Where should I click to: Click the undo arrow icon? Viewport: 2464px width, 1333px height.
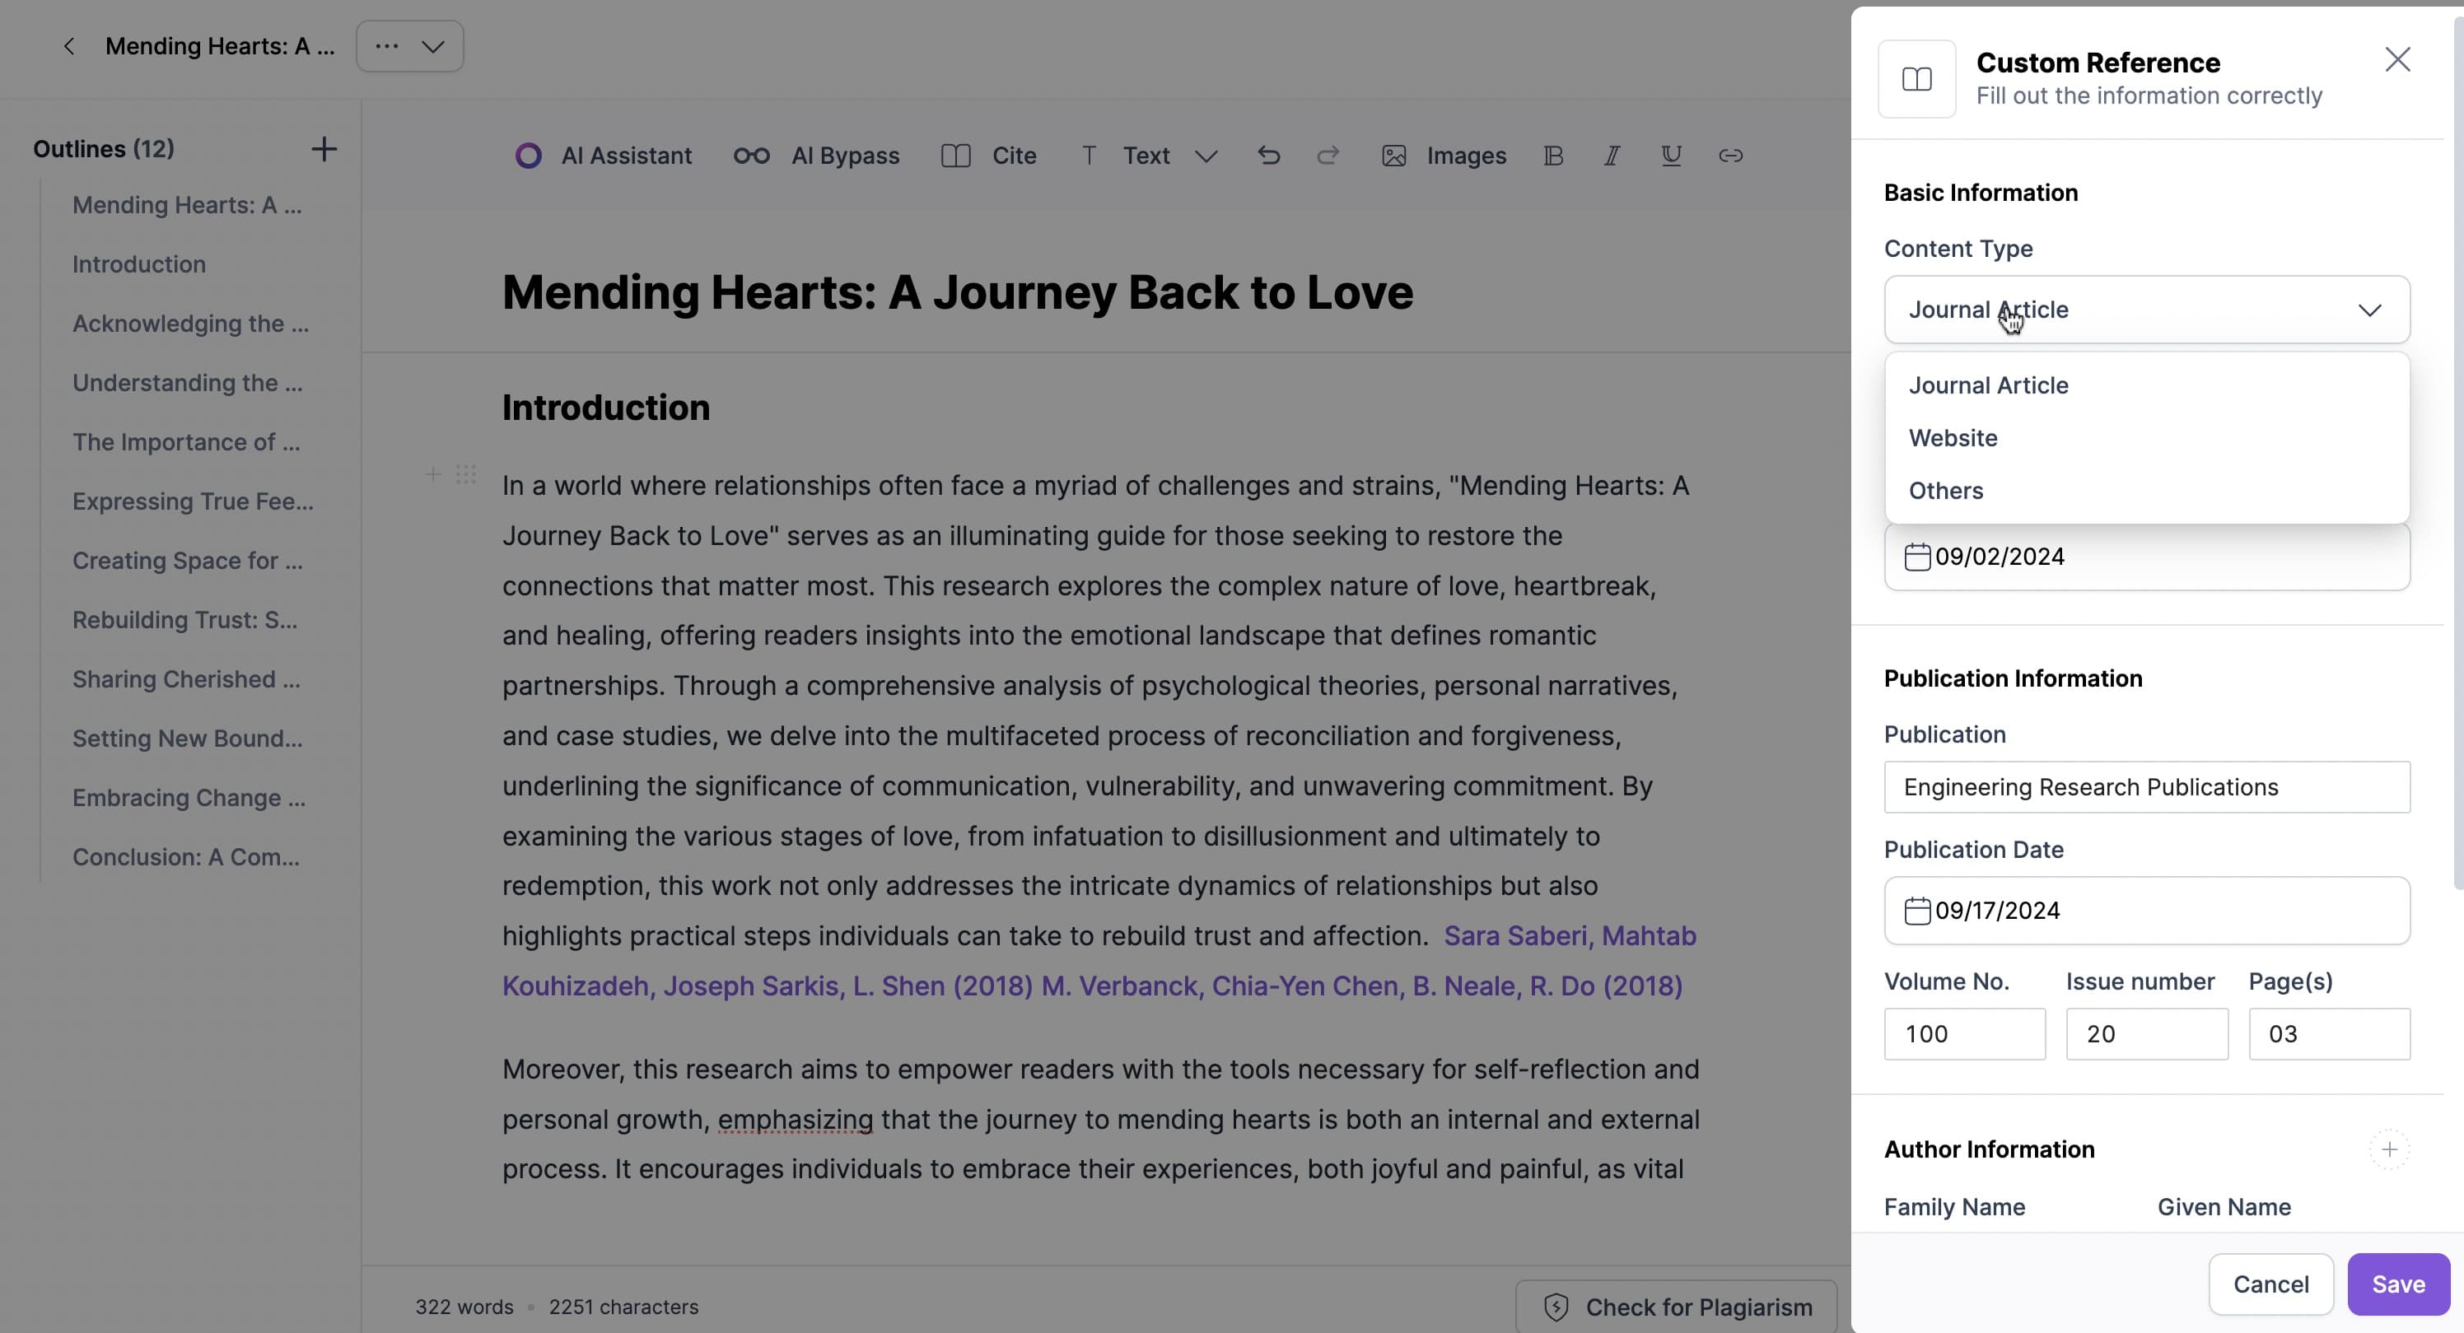pyautogui.click(x=1268, y=155)
